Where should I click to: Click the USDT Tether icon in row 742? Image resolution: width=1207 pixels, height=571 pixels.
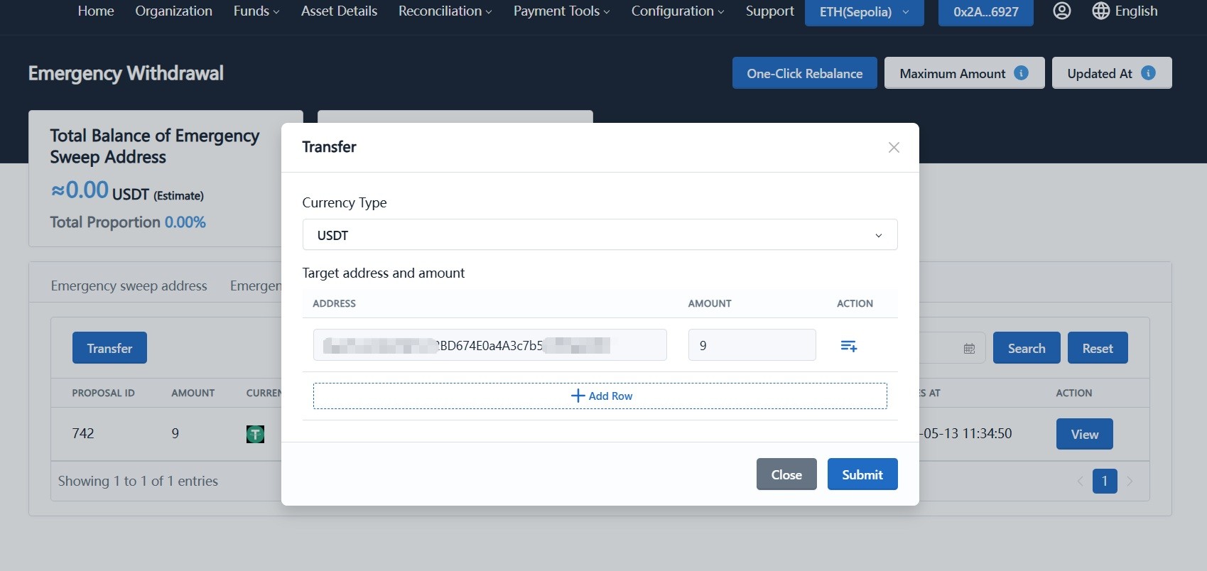(x=255, y=434)
